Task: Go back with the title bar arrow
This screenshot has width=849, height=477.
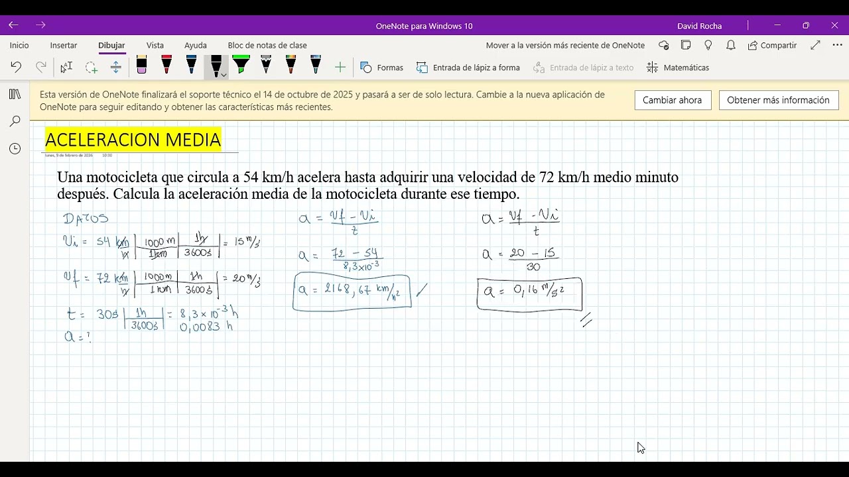Action: [13, 25]
